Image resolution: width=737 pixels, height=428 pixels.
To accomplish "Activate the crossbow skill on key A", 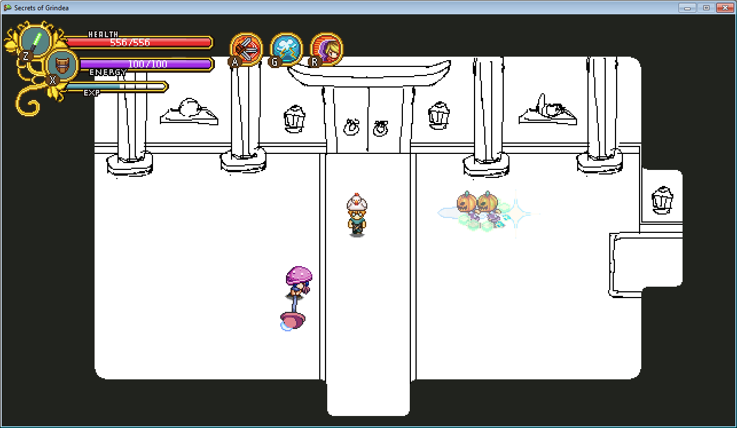I will pyautogui.click(x=246, y=49).
